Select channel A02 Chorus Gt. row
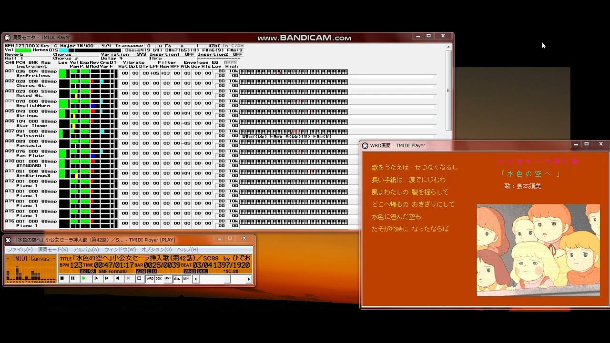 [x=31, y=83]
